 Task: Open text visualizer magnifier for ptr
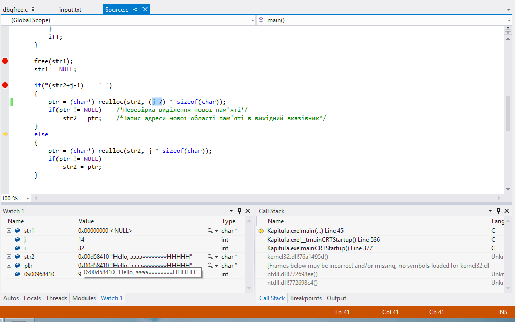210,265
